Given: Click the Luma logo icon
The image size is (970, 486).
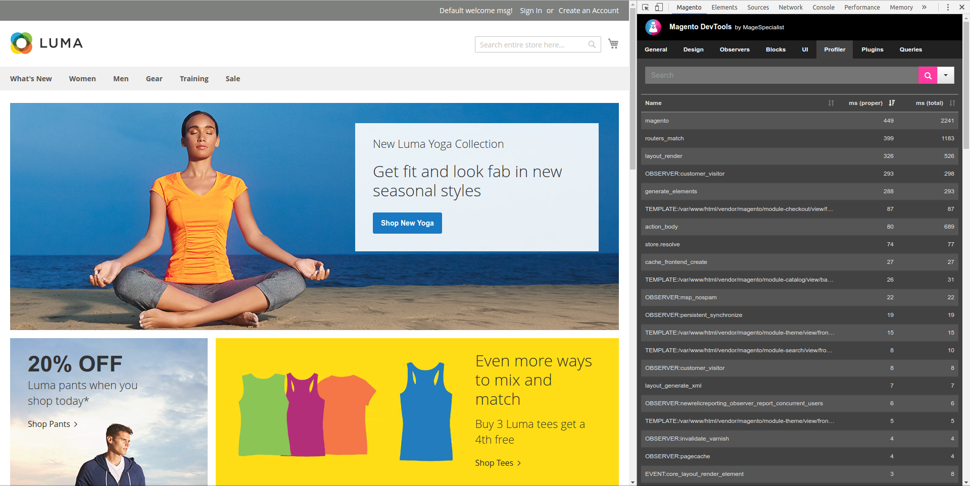Looking at the screenshot, I should 21,43.
